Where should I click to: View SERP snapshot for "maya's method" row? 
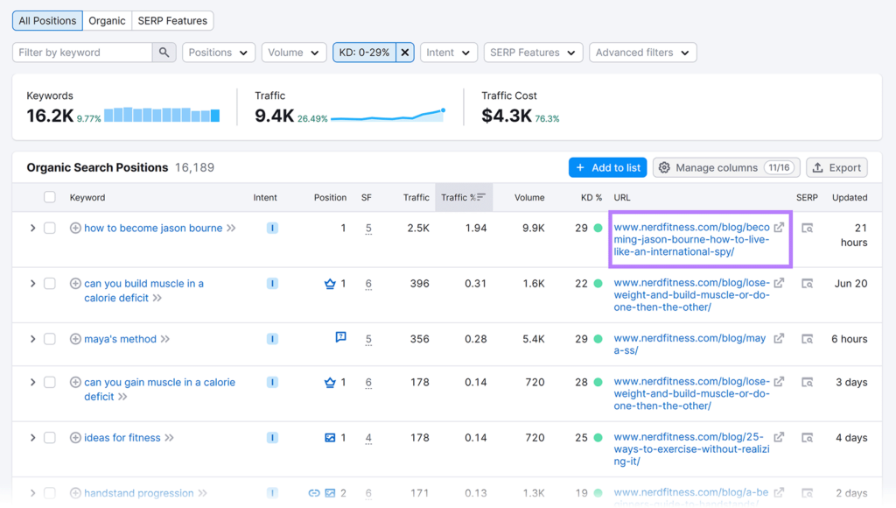[x=807, y=339]
